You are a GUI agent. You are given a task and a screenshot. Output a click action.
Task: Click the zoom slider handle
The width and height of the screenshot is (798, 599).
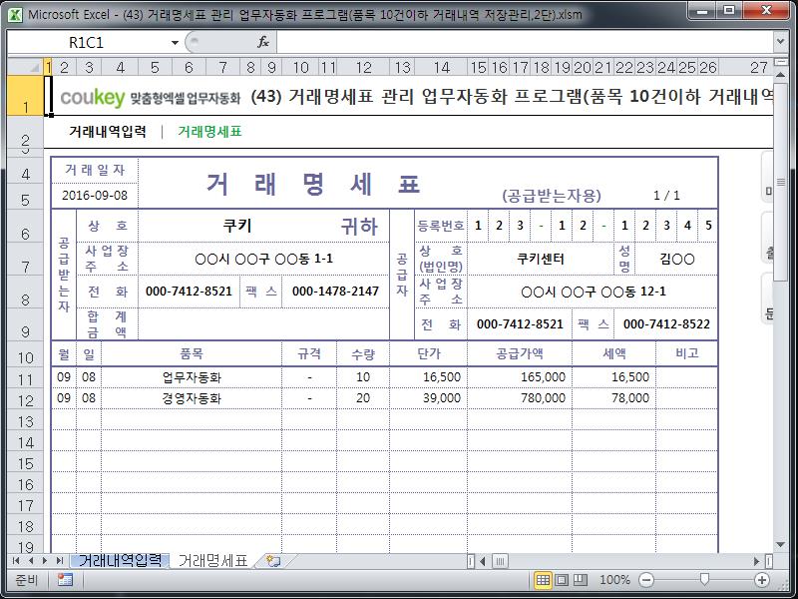point(704,579)
